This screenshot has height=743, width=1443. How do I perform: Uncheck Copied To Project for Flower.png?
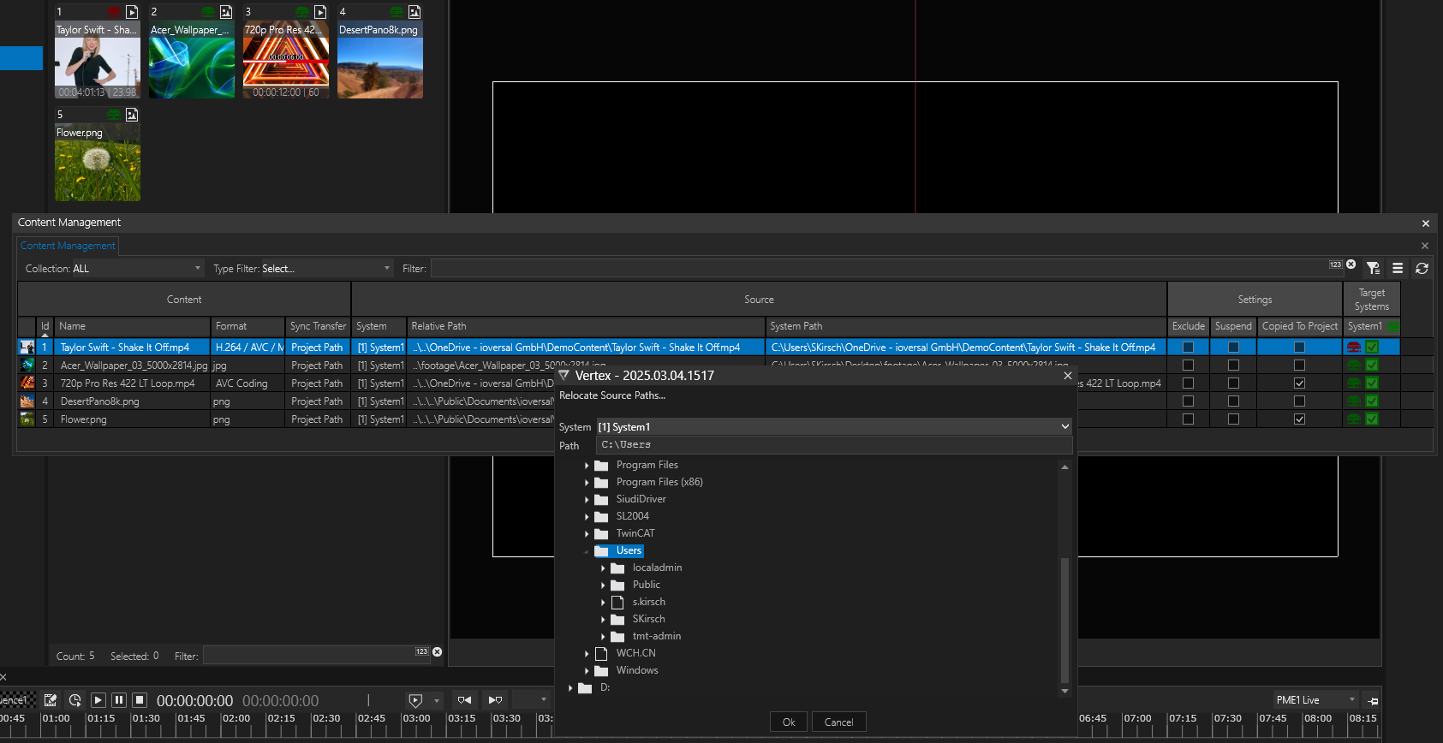coord(1299,419)
